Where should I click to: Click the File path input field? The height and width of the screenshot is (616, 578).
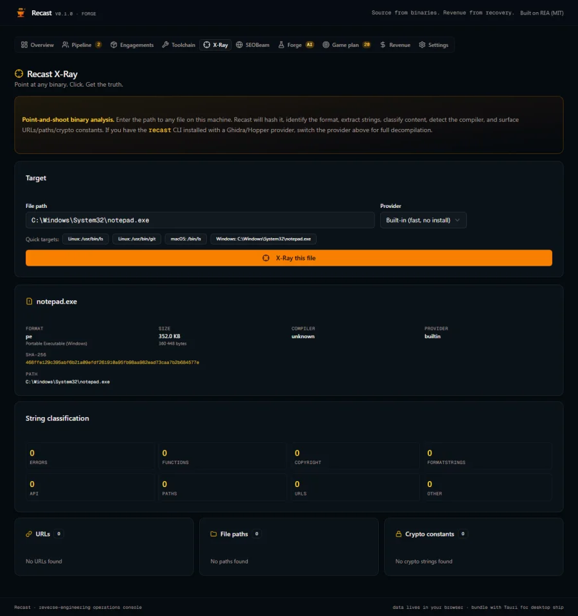pyautogui.click(x=200, y=220)
